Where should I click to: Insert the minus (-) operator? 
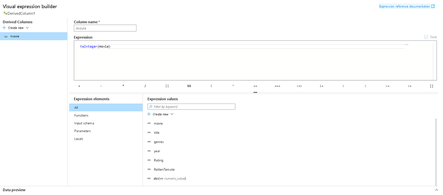click(x=101, y=86)
